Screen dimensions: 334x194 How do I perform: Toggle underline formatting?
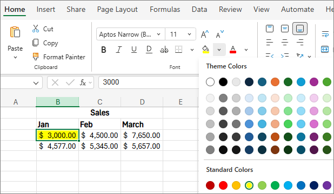134,50
